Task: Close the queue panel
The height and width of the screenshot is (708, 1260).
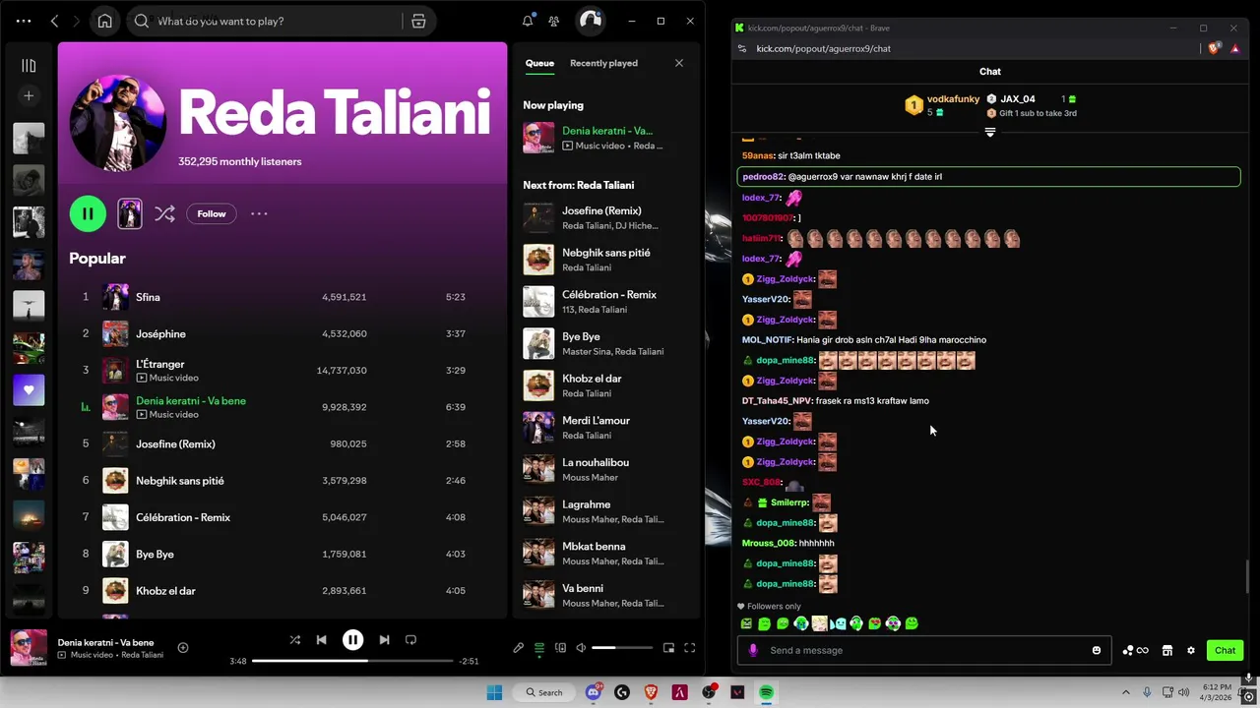Action: click(x=678, y=63)
